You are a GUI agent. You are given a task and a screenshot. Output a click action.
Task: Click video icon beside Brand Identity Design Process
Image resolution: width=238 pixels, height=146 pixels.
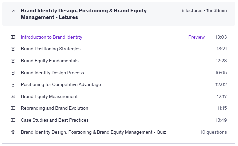coord(13,73)
